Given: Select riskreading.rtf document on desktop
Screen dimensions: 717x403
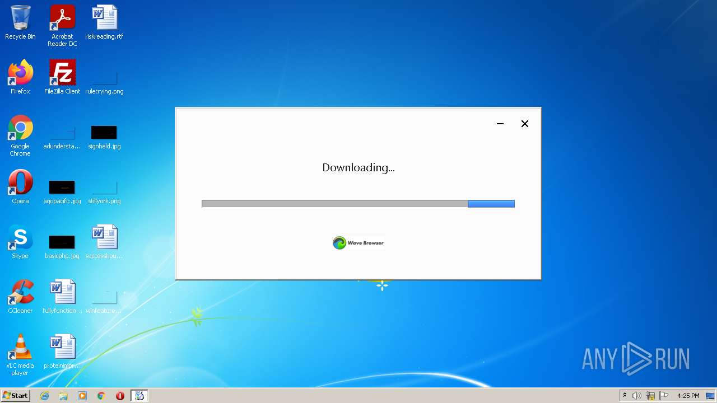Looking at the screenshot, I should pos(104,22).
